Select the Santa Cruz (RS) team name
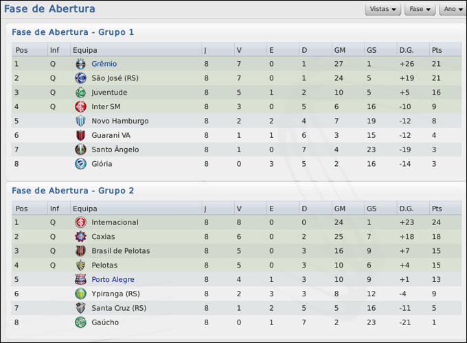The height and width of the screenshot is (343, 467). tap(119, 309)
